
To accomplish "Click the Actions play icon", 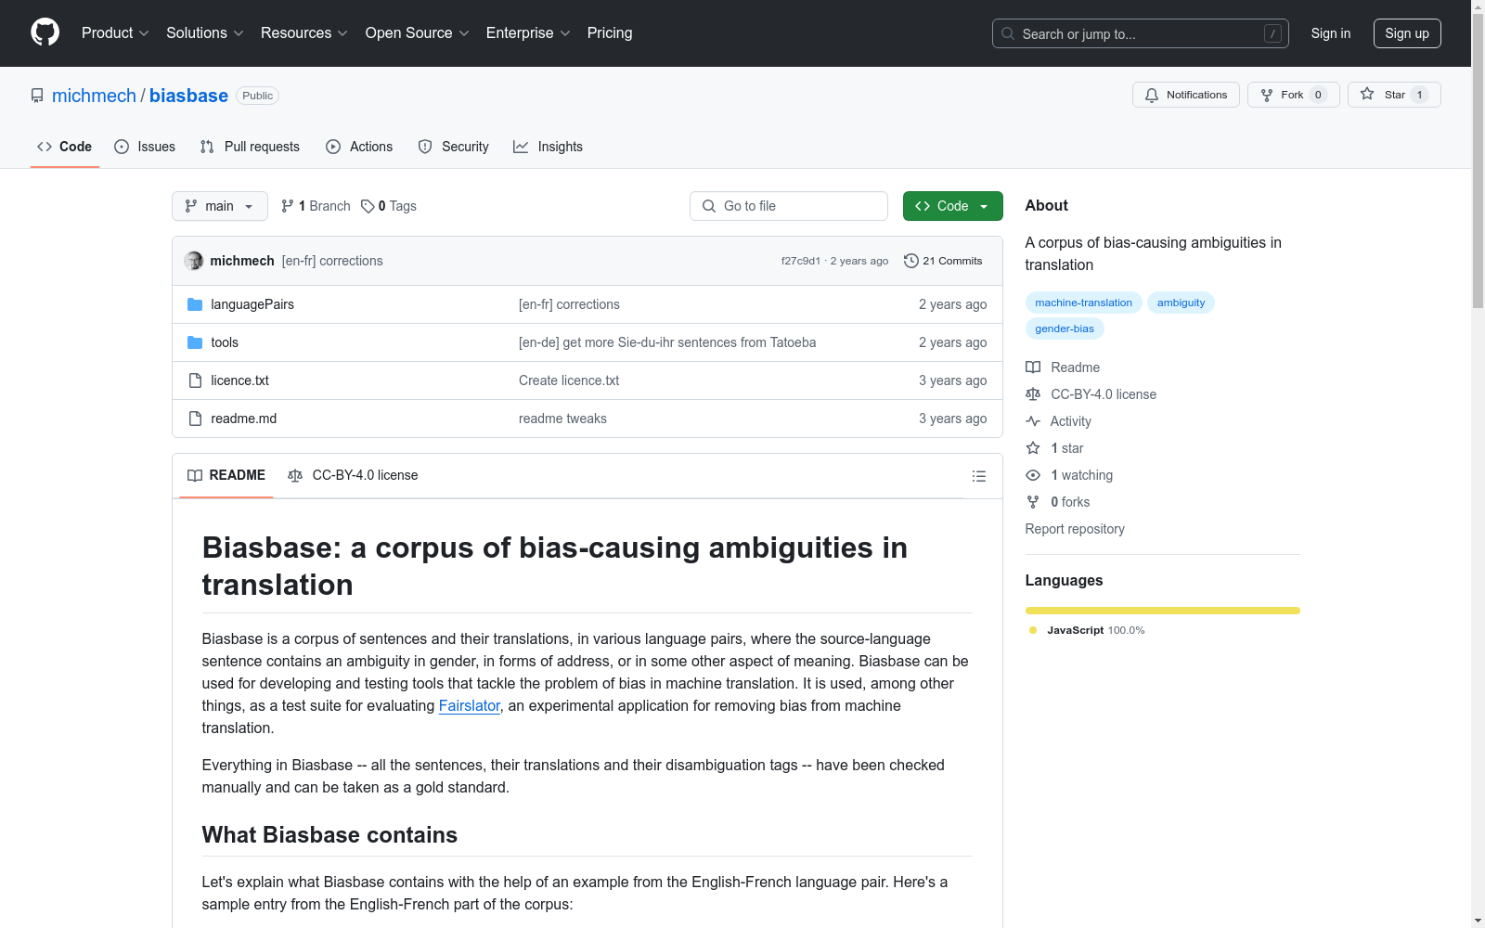I will tap(333, 147).
